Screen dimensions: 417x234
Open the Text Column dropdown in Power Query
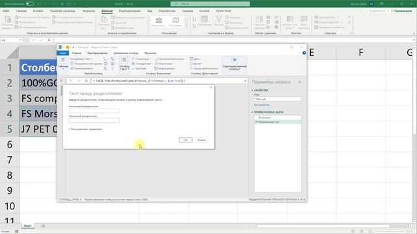[x=124, y=64]
